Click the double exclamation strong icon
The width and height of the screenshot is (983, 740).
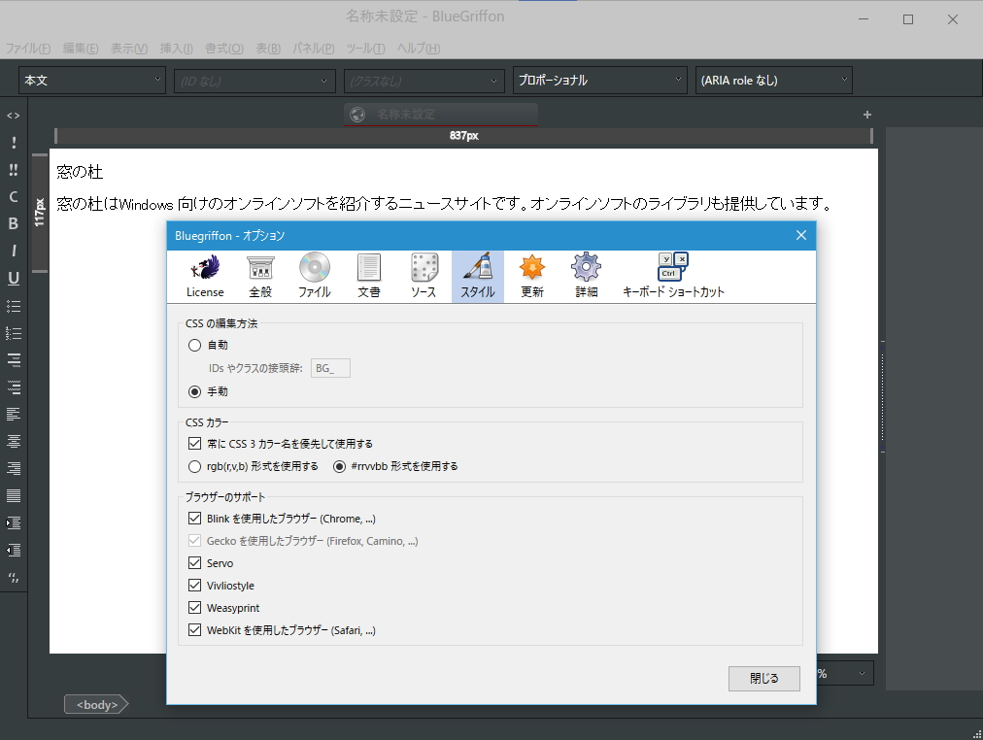[14, 170]
